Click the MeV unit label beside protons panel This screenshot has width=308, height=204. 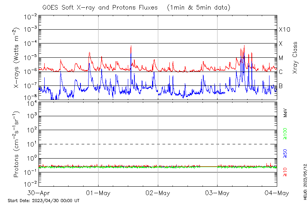[x=285, y=113]
